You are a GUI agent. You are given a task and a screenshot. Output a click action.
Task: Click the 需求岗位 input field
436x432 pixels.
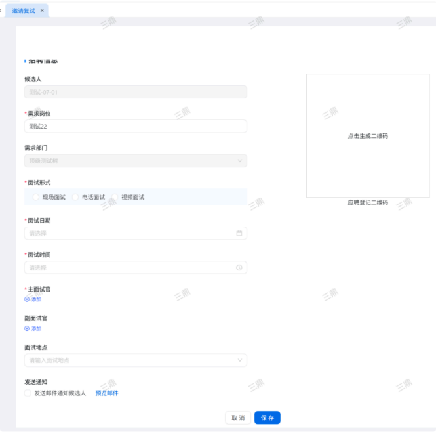[135, 126]
